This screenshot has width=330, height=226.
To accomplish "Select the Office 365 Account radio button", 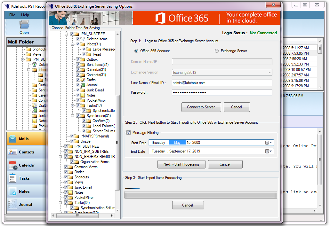I will tap(136, 51).
